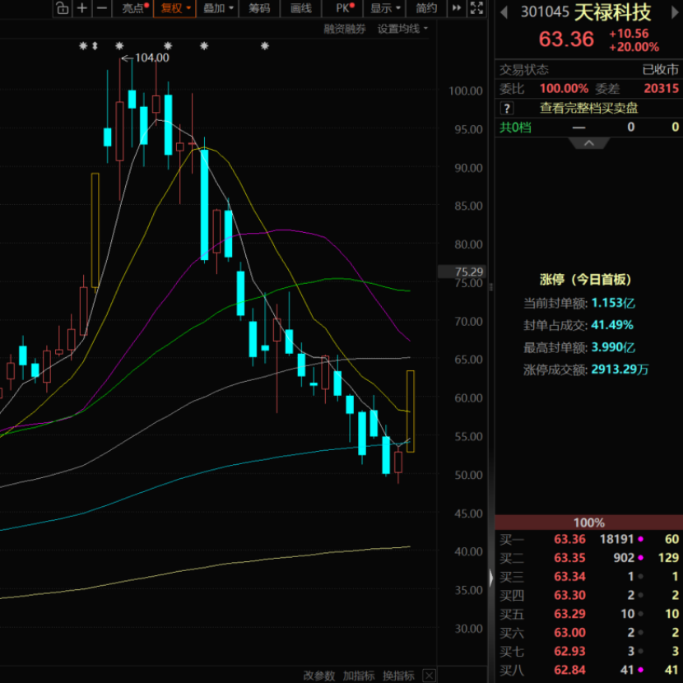
Task: Switch to 简约 simple mode
Action: (x=426, y=8)
